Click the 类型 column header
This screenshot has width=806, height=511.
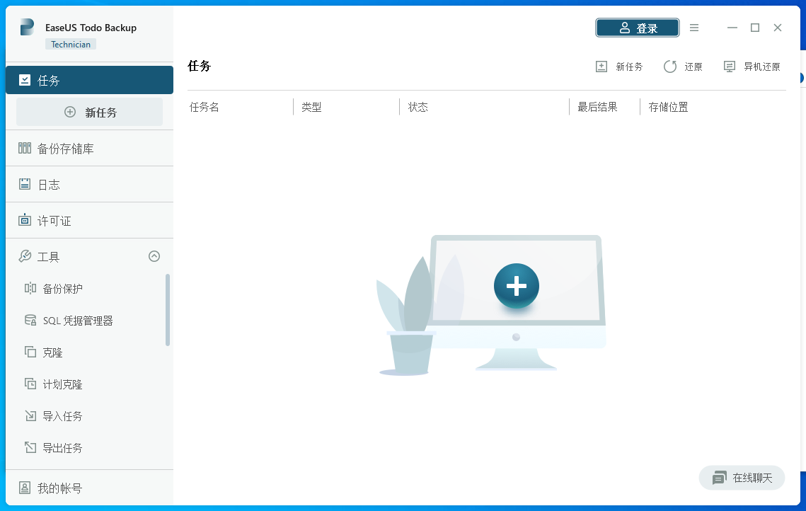coord(311,107)
